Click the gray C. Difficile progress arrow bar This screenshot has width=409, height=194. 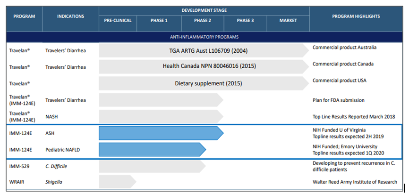[153, 166]
